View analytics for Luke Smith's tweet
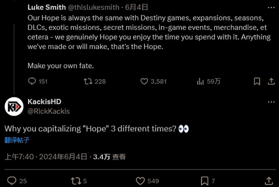279x187 pixels. click(x=200, y=82)
